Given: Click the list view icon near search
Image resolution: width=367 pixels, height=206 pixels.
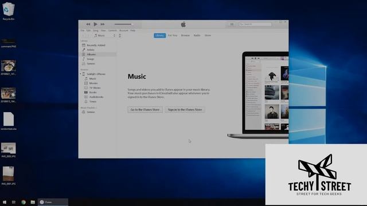Looking at the screenshot, I should tap(232, 24).
